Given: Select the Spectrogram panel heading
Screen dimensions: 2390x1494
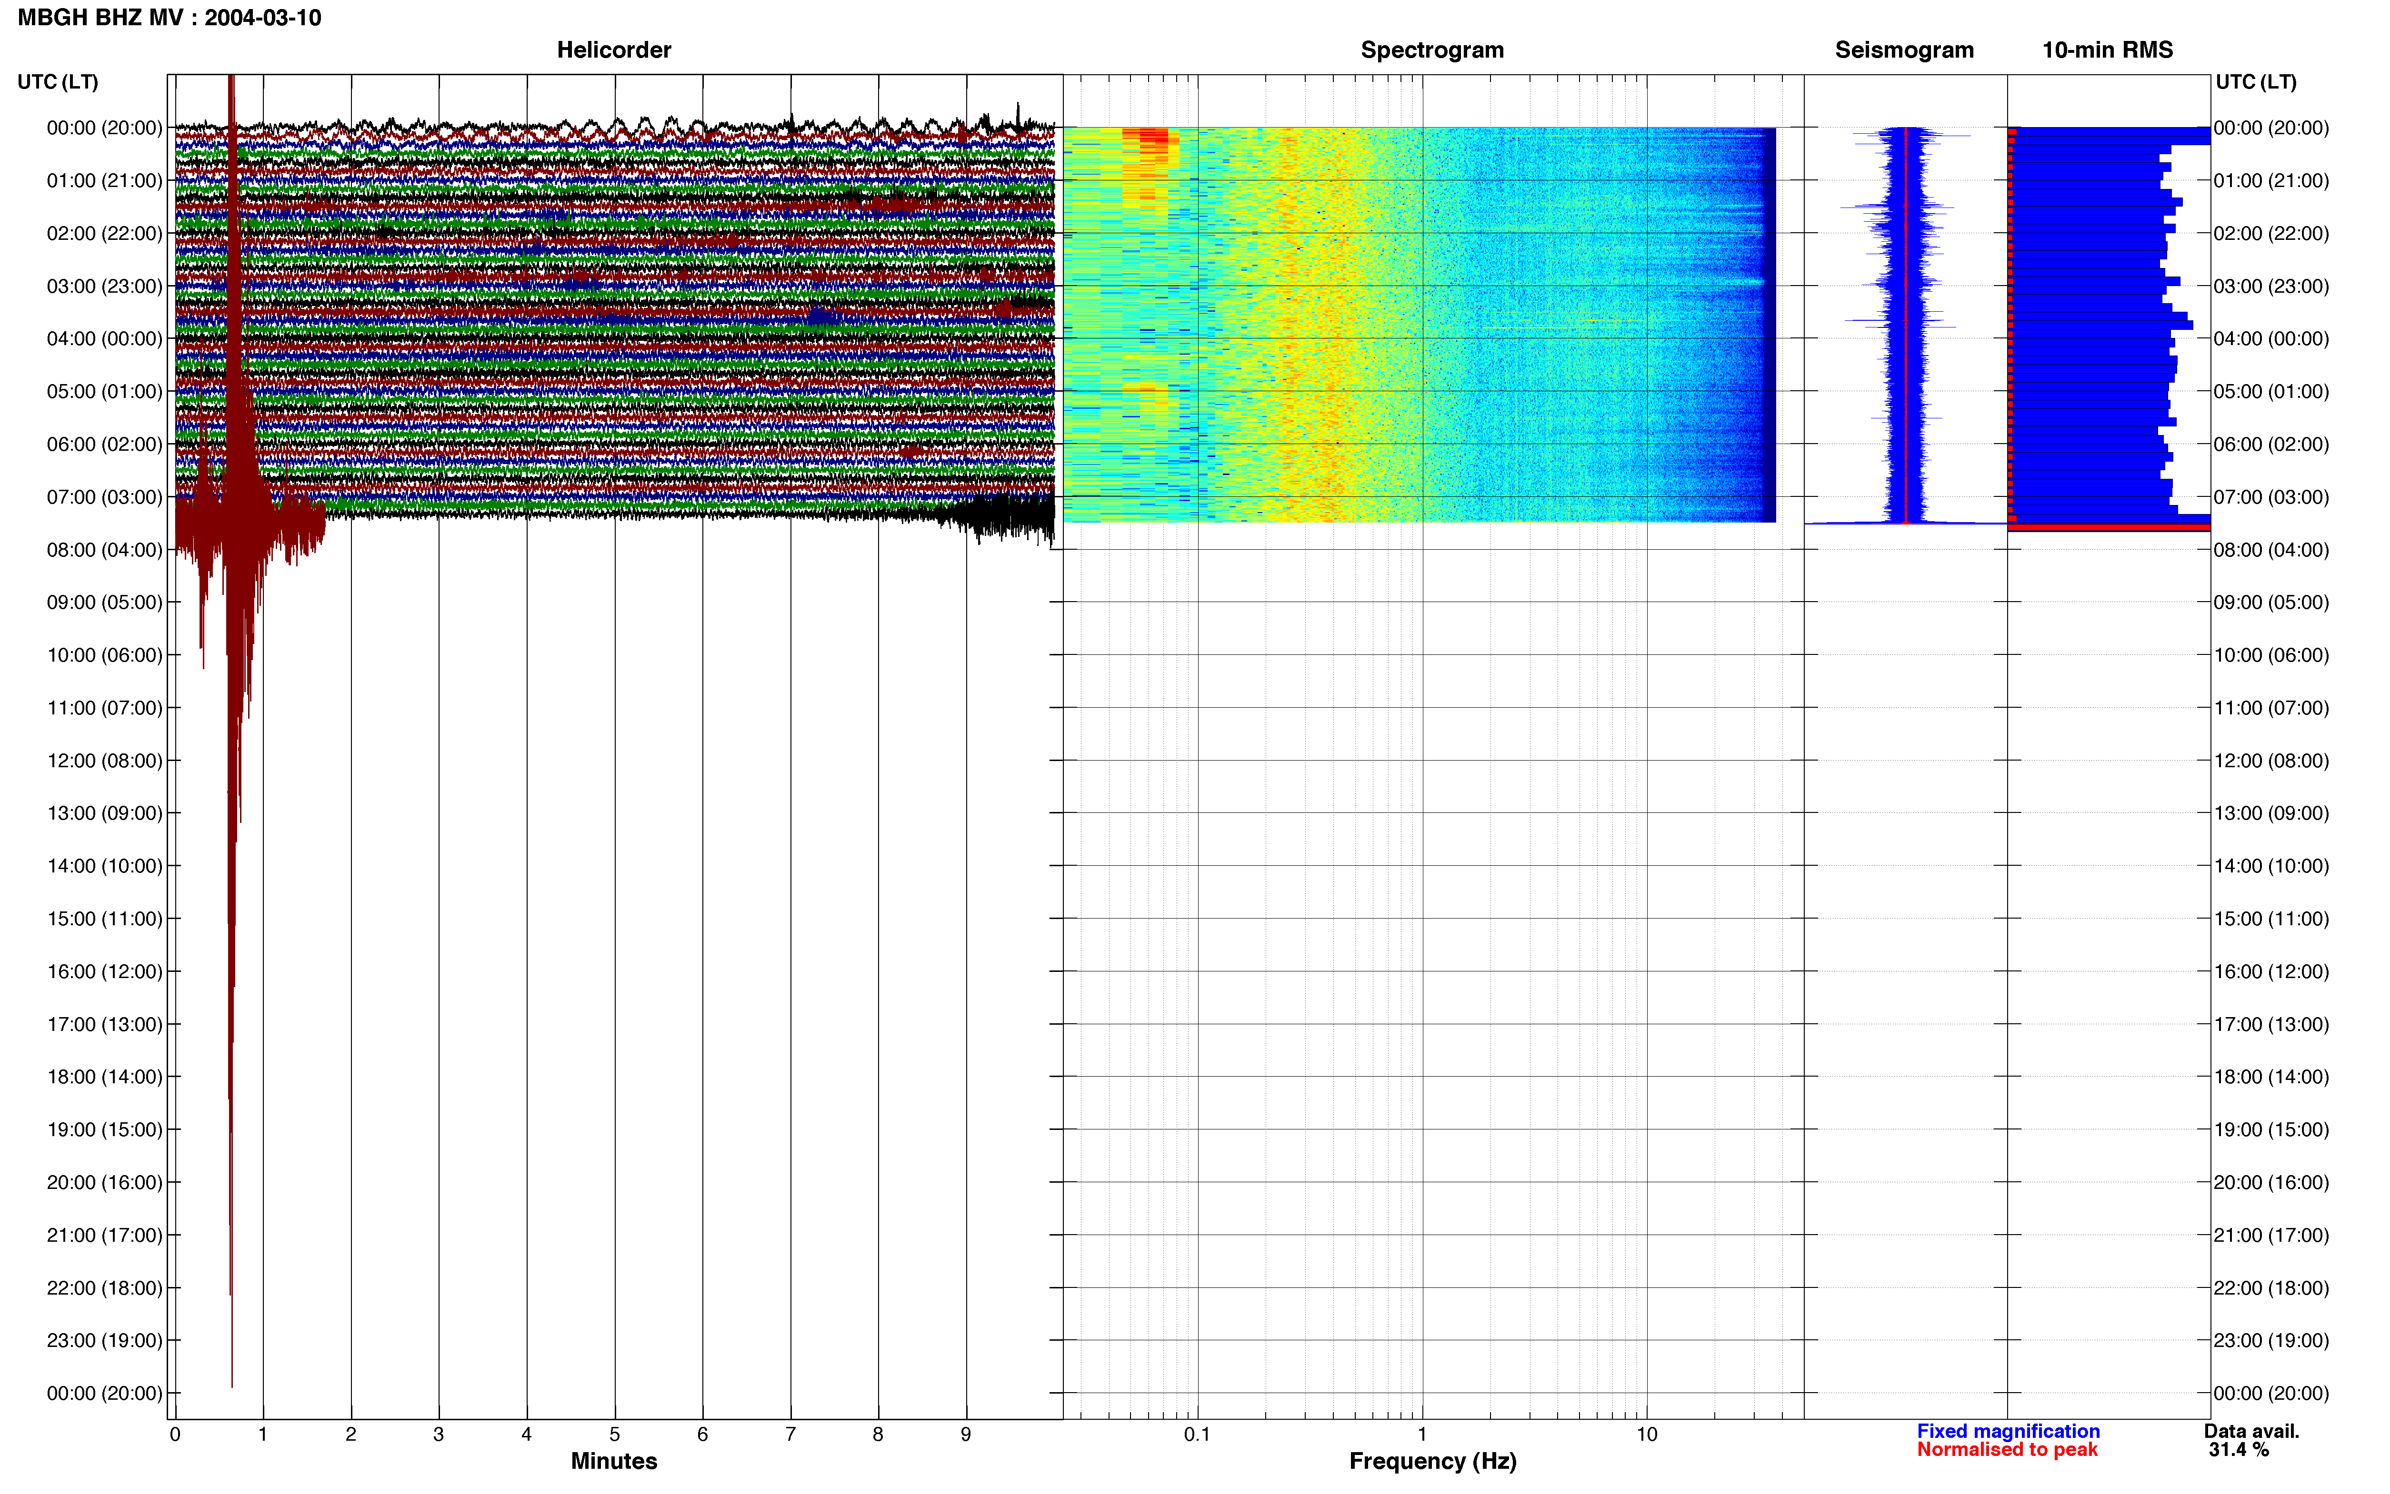Looking at the screenshot, I should (x=1432, y=49).
